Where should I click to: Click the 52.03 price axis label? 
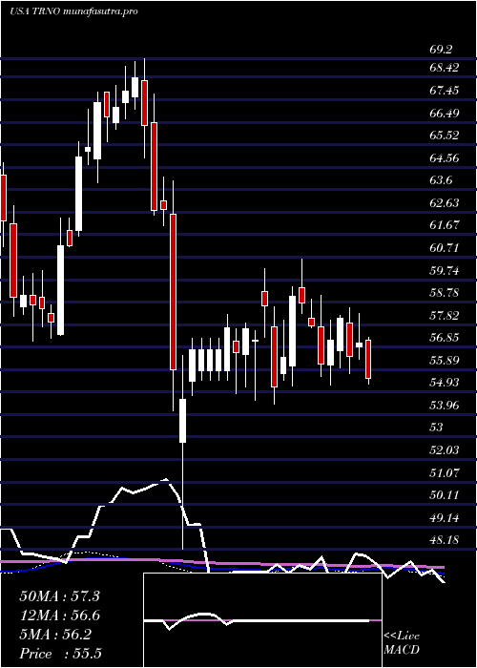pos(445,449)
